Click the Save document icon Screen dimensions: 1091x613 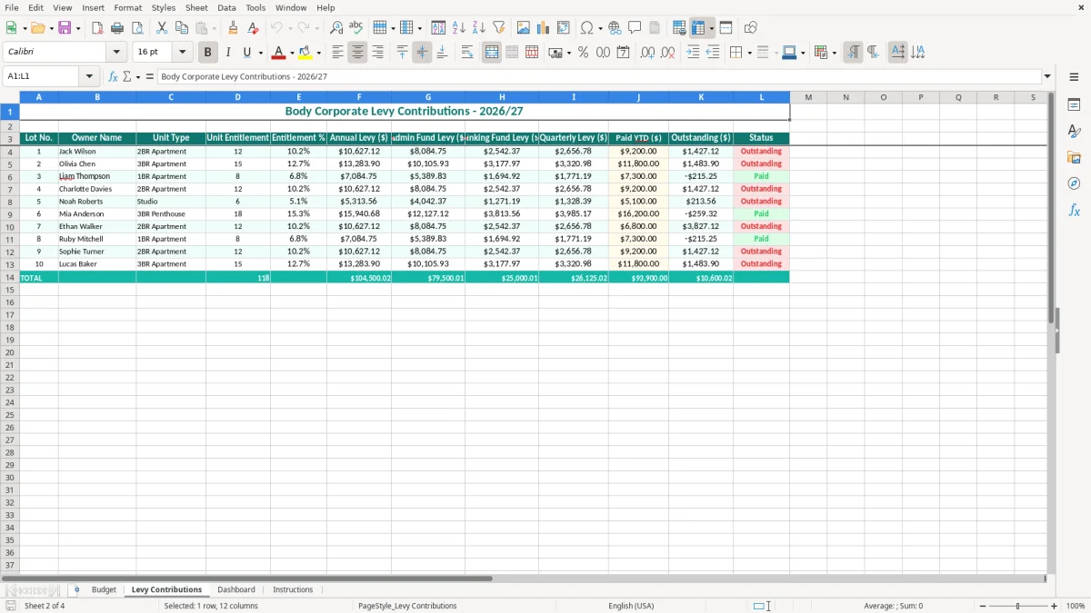65,28
